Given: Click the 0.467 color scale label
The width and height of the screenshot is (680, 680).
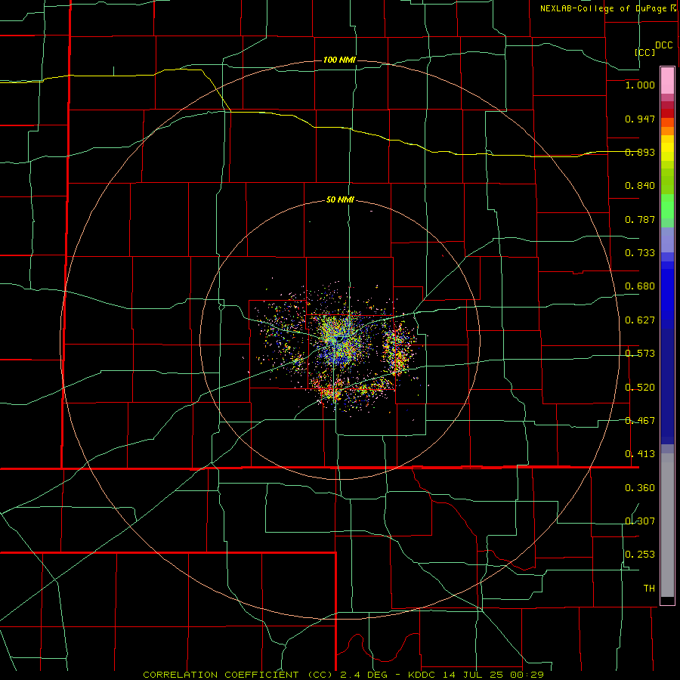Looking at the screenshot, I should [x=640, y=421].
